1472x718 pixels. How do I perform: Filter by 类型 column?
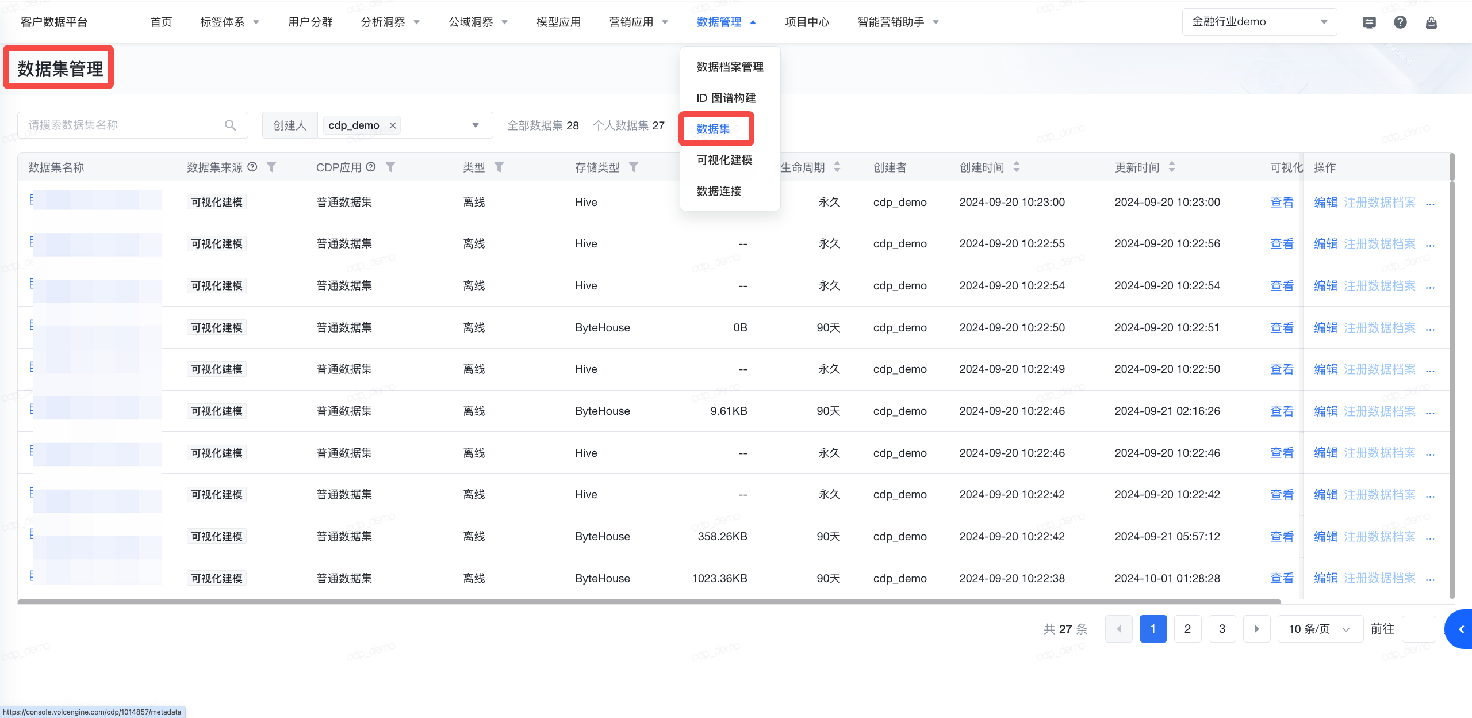click(499, 167)
